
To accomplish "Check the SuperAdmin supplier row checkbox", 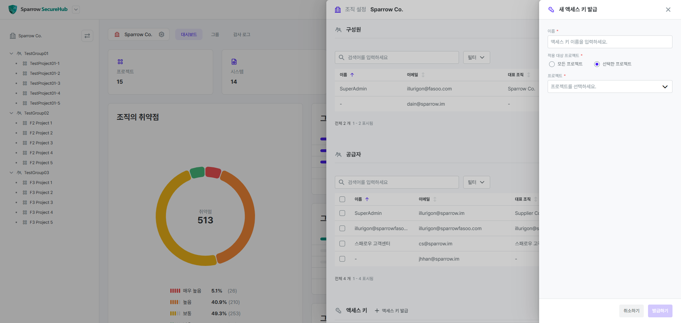I will coord(342,213).
